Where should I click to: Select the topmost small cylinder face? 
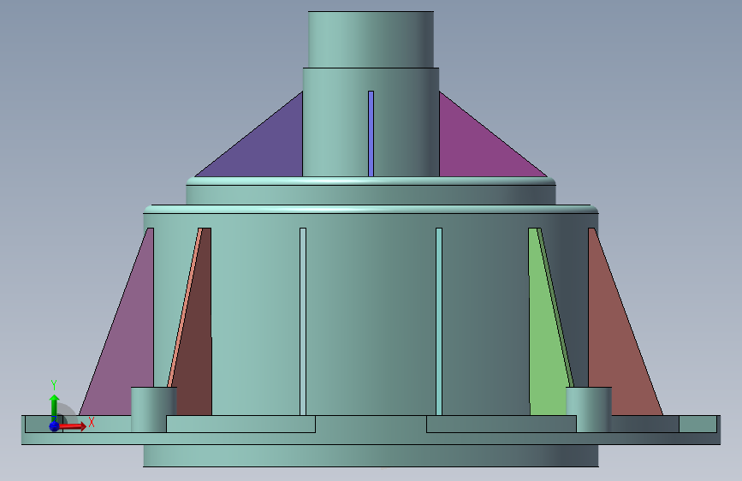371,39
